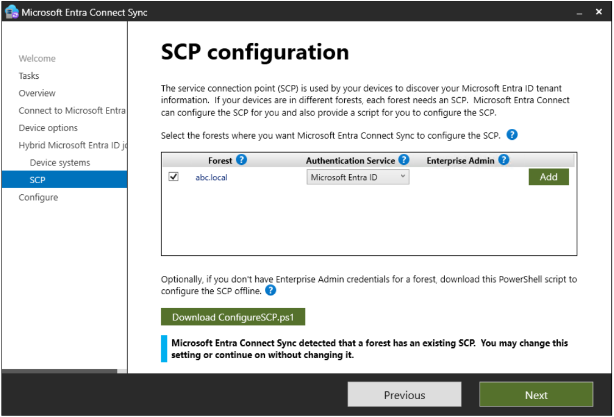Open Connect to Microsoft Entra step
The width and height of the screenshot is (614, 417).
click(72, 110)
